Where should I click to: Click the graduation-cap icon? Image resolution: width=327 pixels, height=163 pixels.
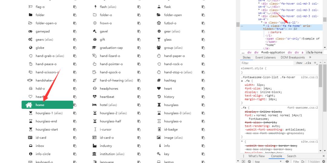point(94,48)
